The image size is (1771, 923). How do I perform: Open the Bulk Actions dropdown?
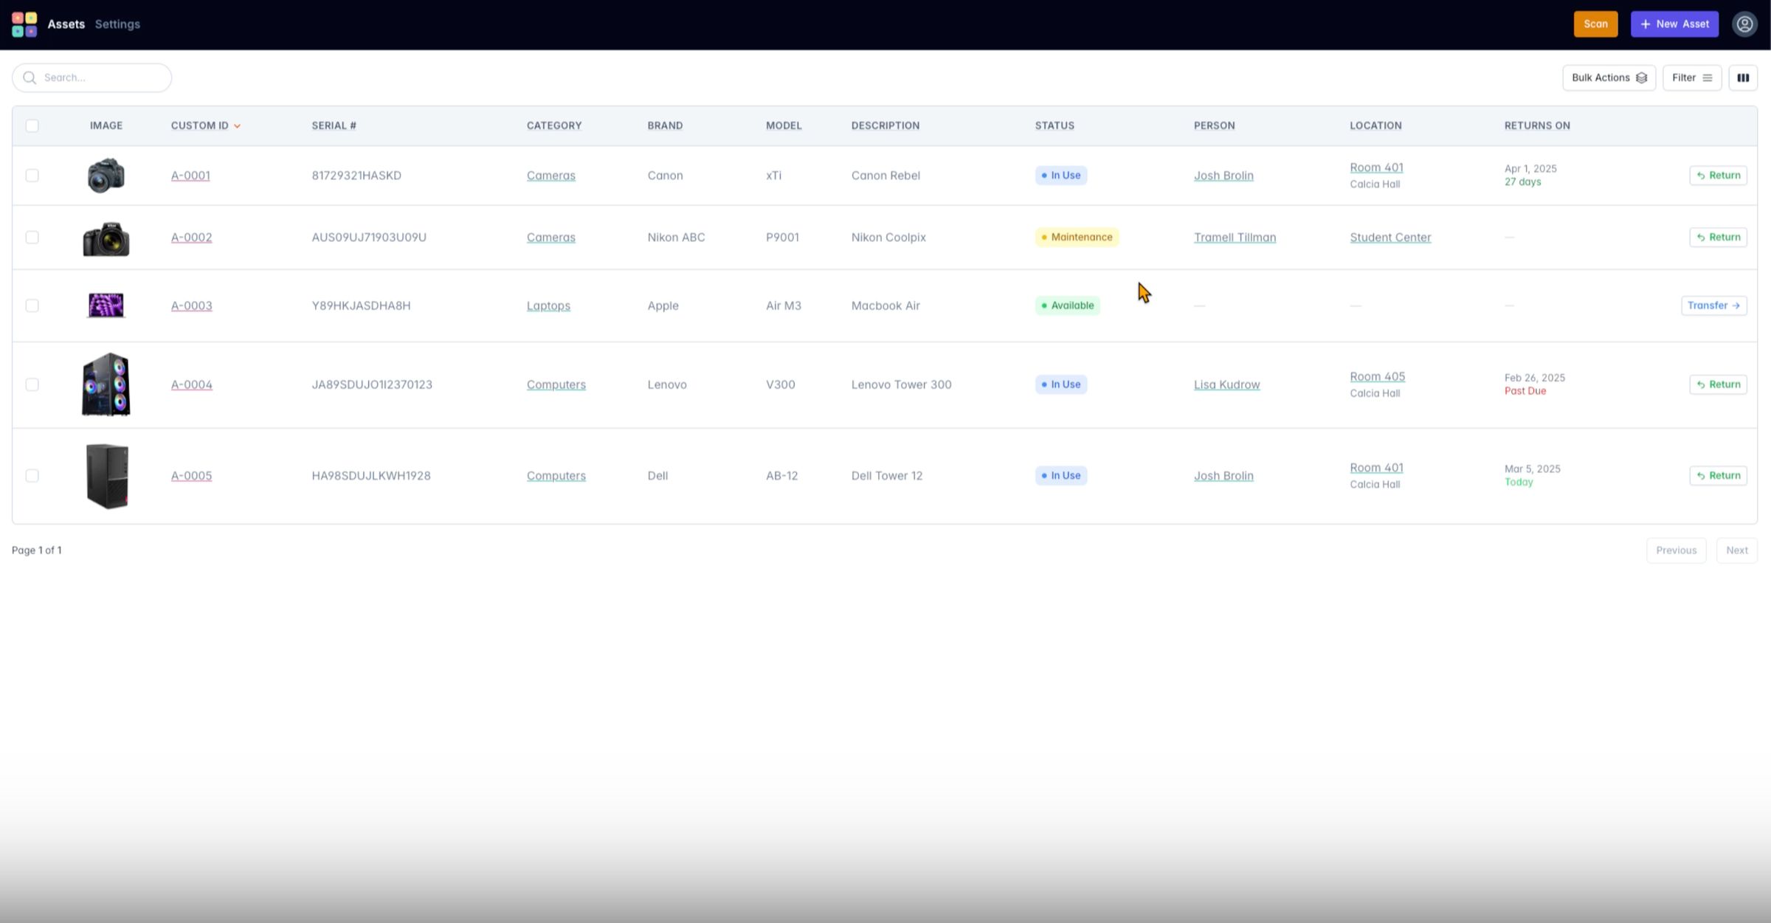point(1609,77)
